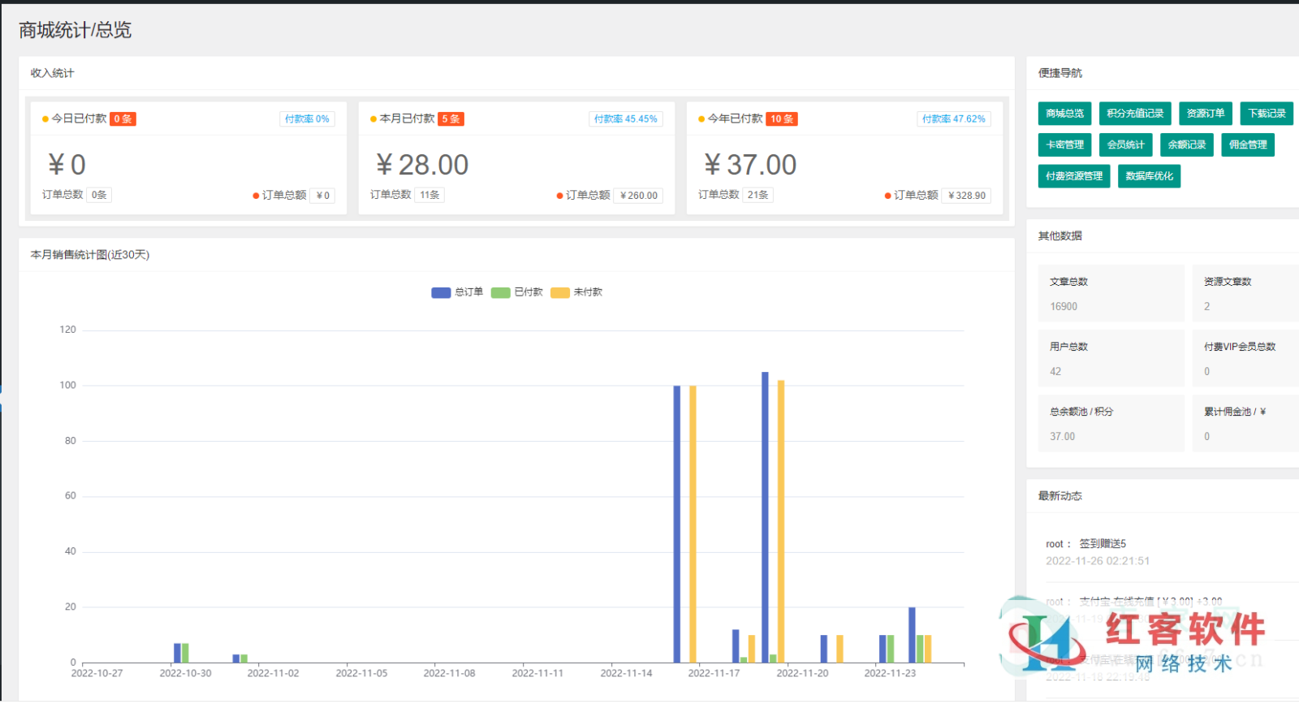Go to 佣金管理 page

click(x=1248, y=145)
